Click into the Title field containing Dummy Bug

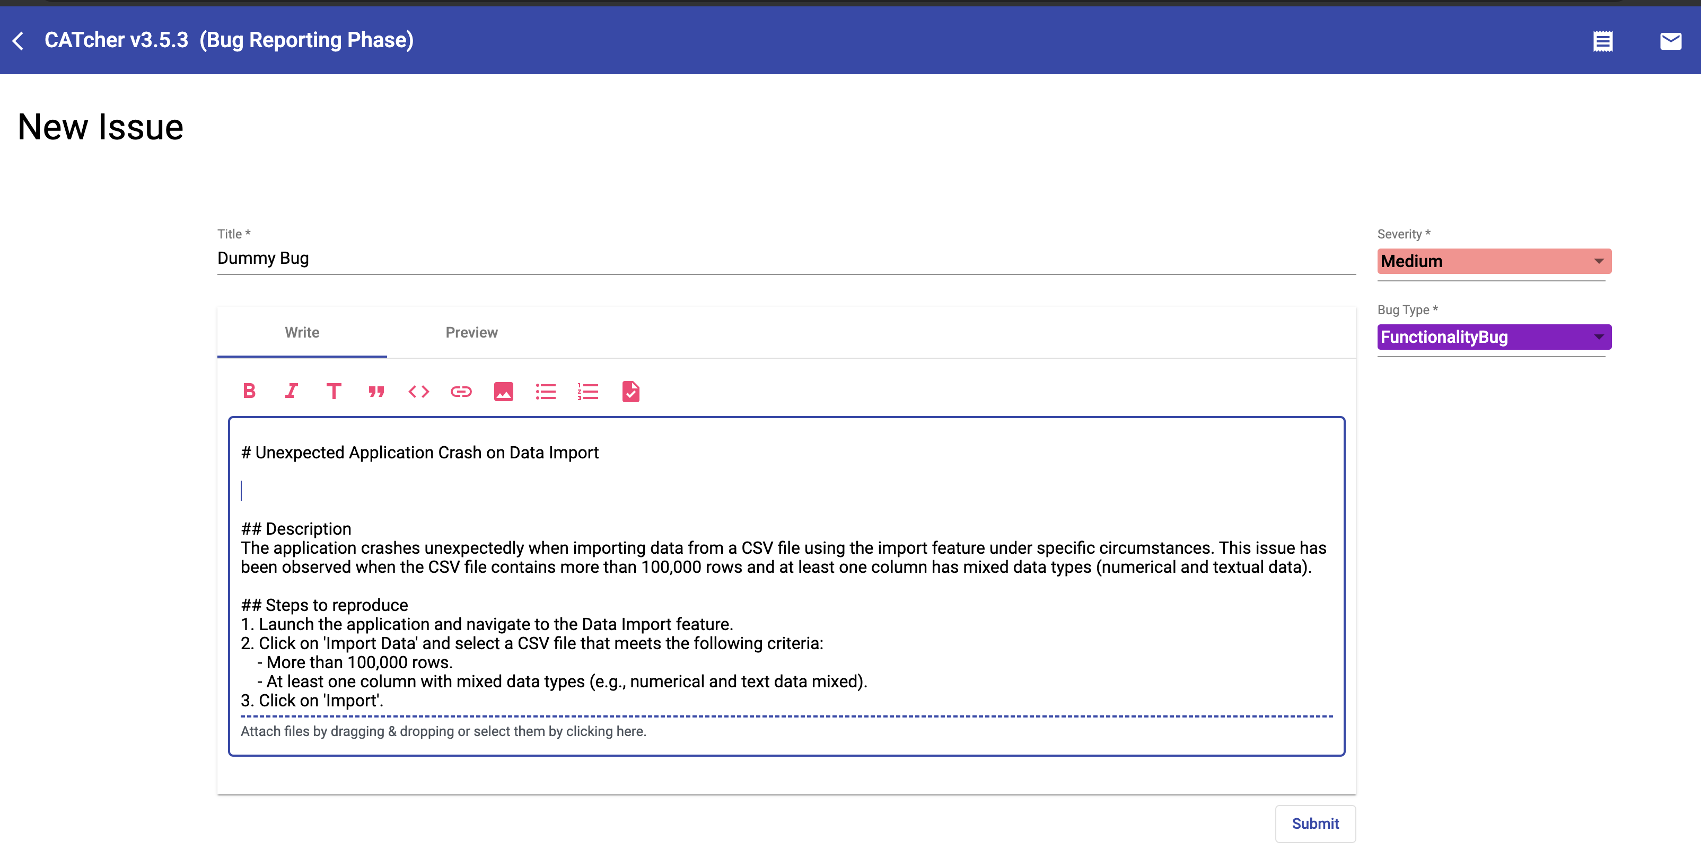click(786, 259)
